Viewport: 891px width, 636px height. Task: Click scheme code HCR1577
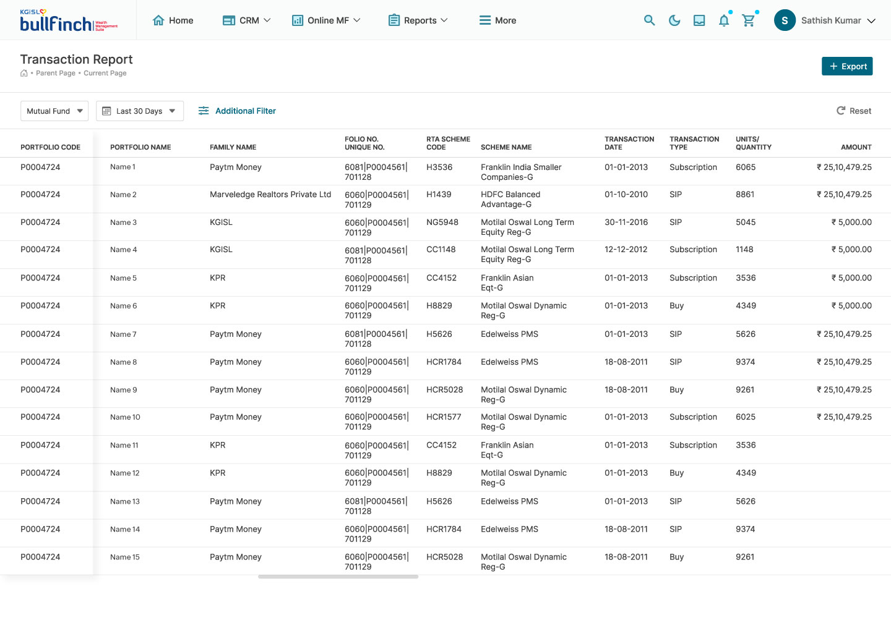pyautogui.click(x=444, y=417)
